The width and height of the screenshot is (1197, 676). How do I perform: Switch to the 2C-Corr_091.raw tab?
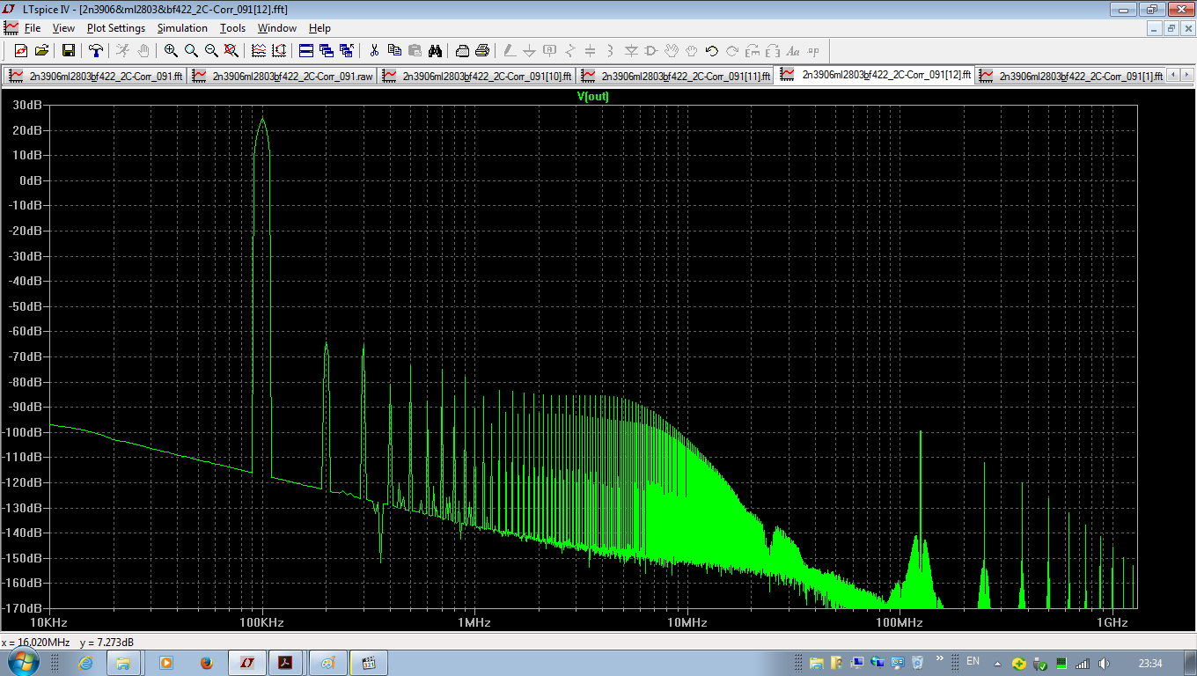tap(283, 76)
